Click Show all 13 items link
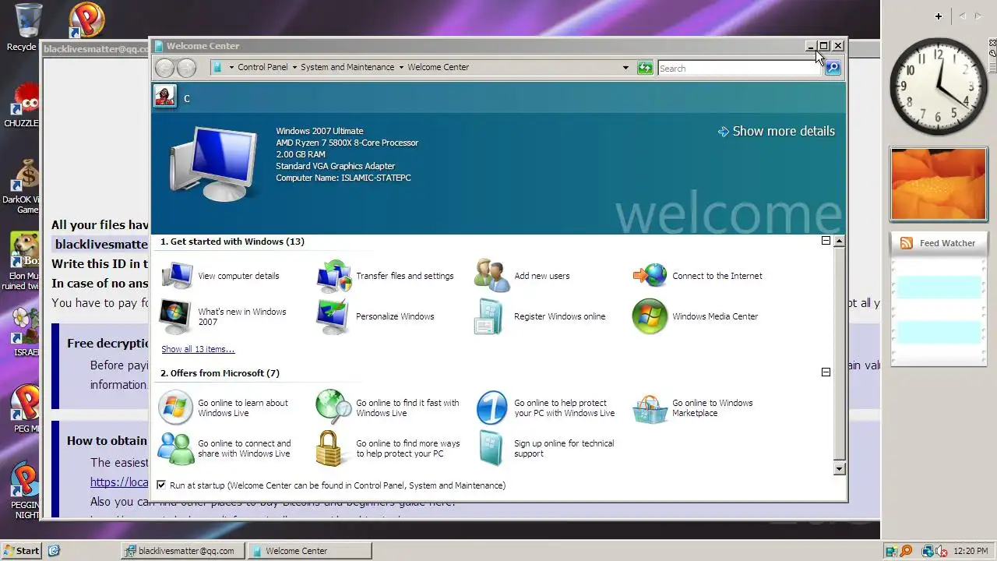 coord(198,349)
